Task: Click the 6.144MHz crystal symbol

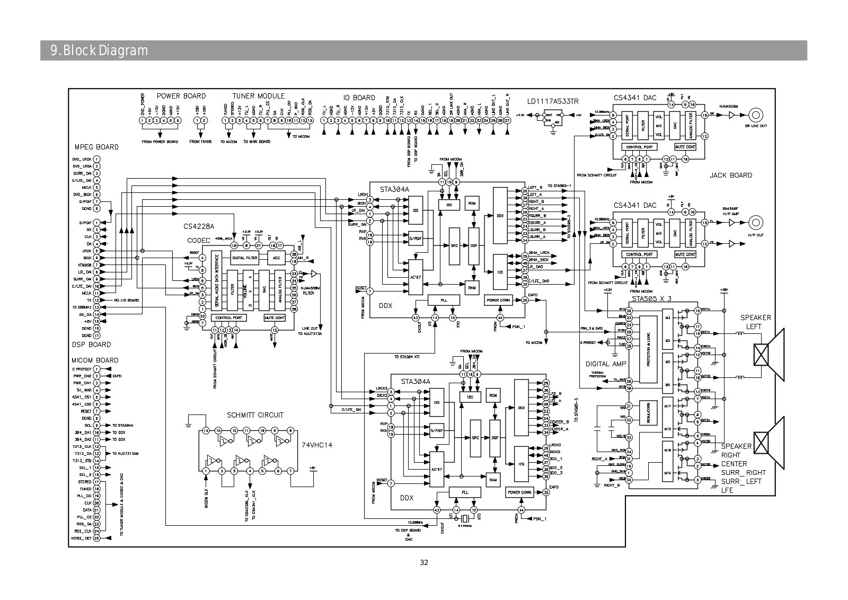Action: tap(464, 520)
